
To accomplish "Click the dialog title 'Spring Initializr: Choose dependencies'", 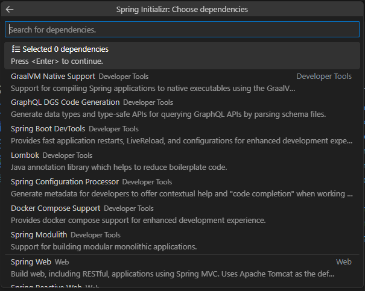I will coord(182,10).
